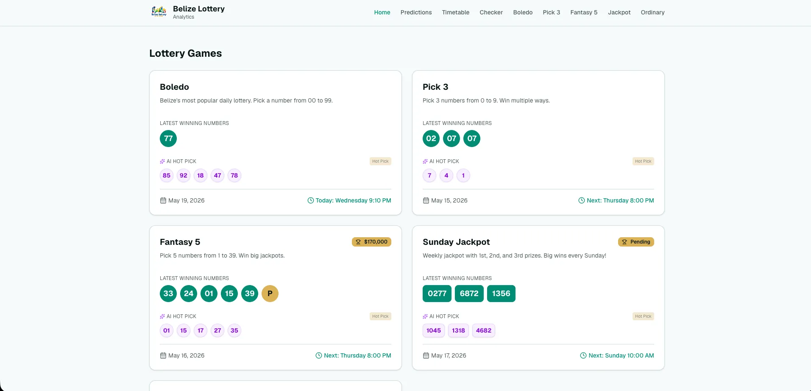This screenshot has width=811, height=391.
Task: Select Sunday Jackpot hot pick 4682
Action: click(484, 330)
